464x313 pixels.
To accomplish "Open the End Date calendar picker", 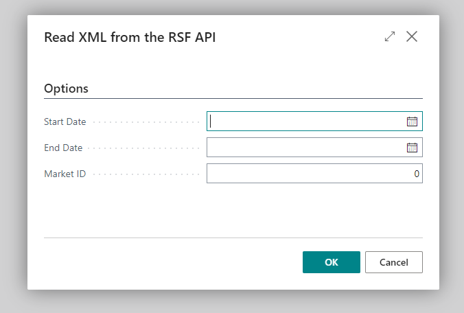I will pyautogui.click(x=412, y=148).
